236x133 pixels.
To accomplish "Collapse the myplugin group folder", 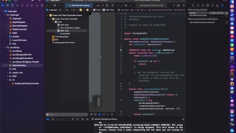I will pyautogui.click(x=5, y=15).
